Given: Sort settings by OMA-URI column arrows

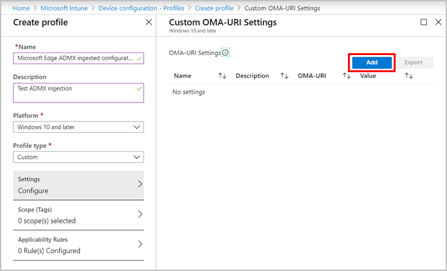Looking at the screenshot, I should [x=347, y=76].
